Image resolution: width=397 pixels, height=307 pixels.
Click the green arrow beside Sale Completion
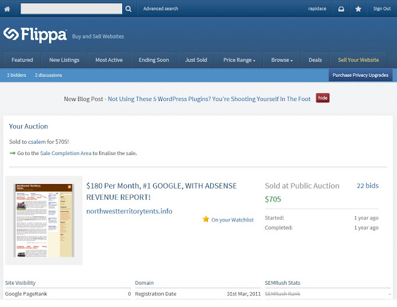tap(12, 153)
